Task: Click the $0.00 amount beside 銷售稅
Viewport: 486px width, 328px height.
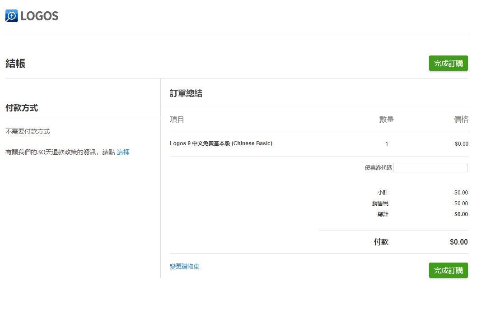Action: (461, 203)
